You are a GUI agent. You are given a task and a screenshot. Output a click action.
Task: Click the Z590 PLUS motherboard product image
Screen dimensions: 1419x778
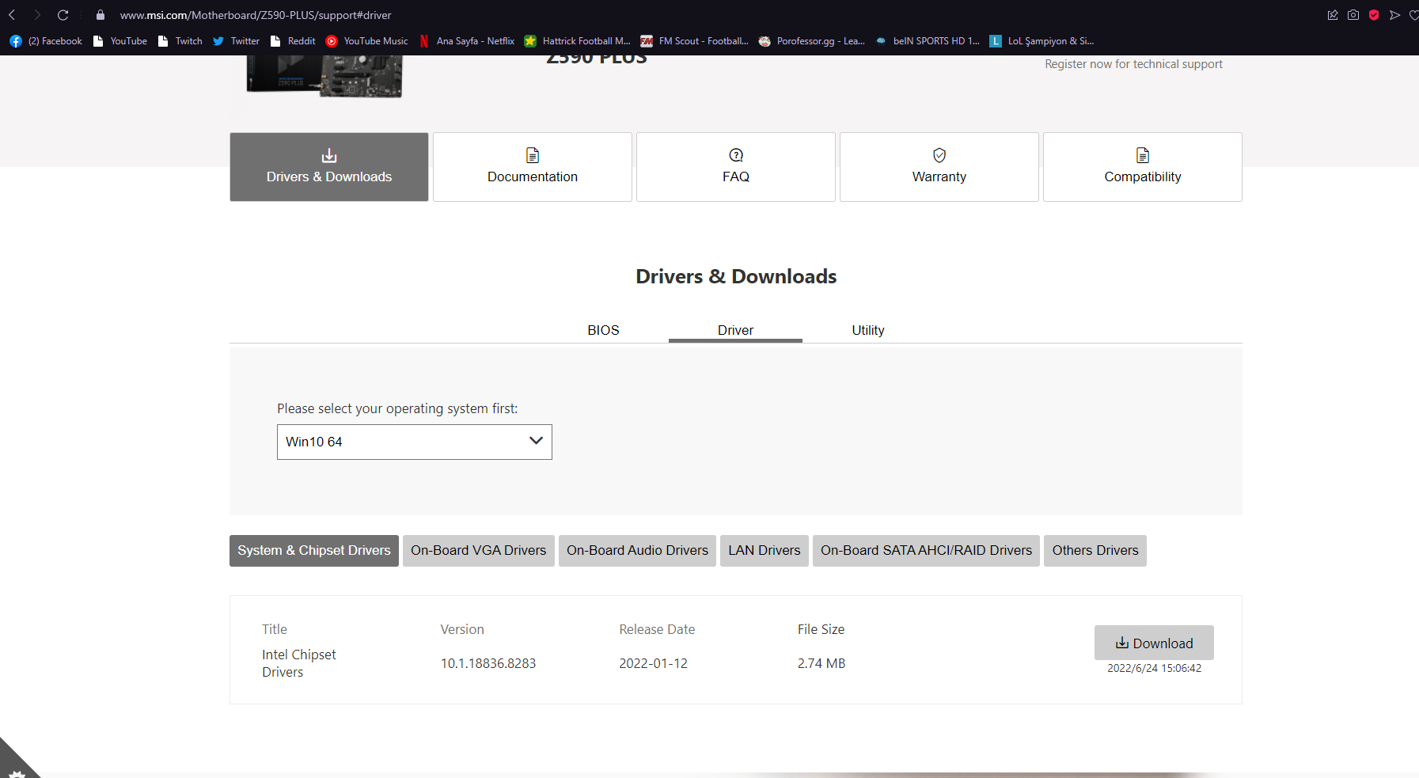tap(324, 77)
